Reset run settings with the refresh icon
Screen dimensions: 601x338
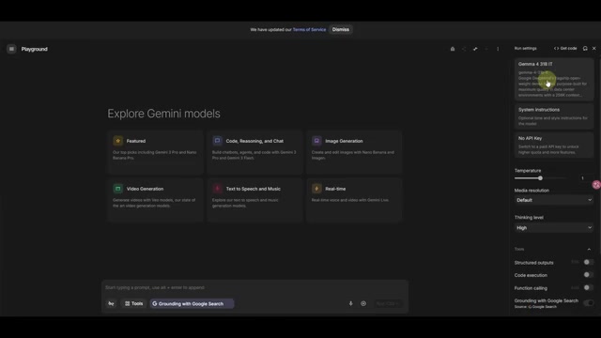[x=585, y=48]
